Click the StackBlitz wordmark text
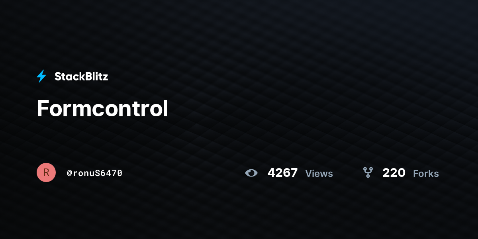The image size is (478, 239). 81,76
